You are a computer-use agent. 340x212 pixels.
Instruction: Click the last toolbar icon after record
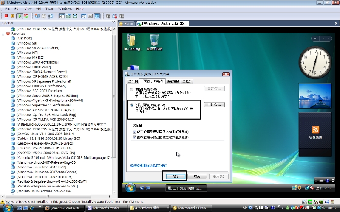click(x=122, y=16)
